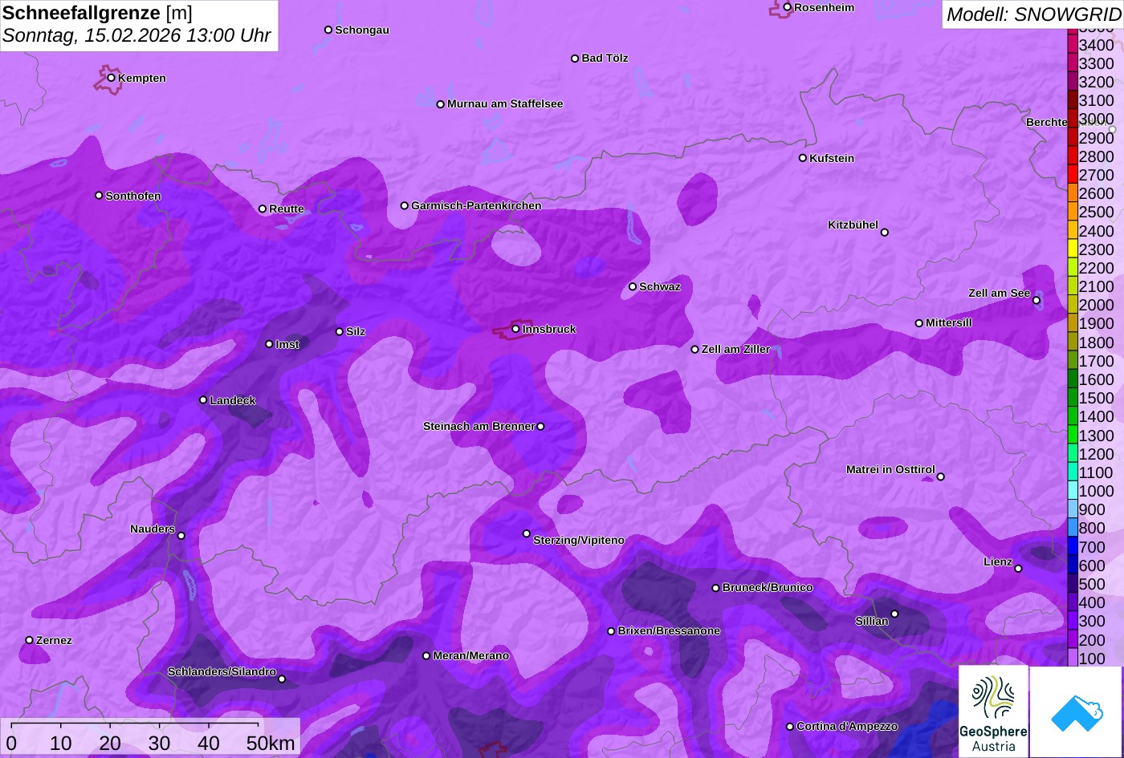
Task: Click the blue cloud logo icon
Action: tap(1077, 711)
